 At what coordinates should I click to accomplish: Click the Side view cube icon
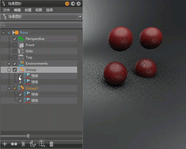(x=21, y=51)
